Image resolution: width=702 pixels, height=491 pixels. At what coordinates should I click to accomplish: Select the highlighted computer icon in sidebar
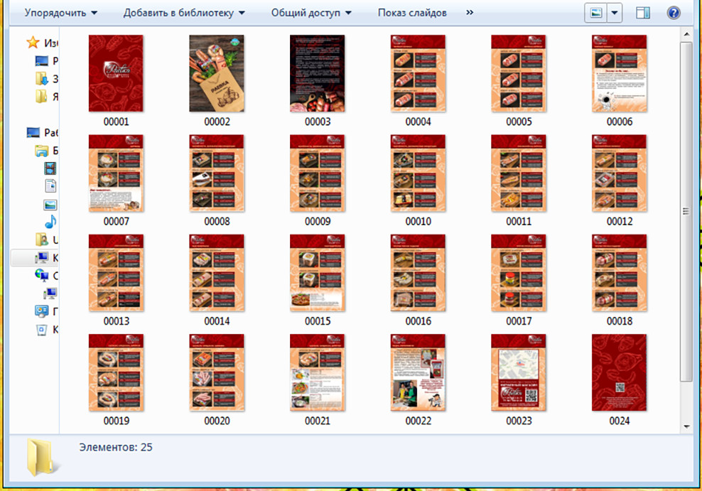coord(42,258)
